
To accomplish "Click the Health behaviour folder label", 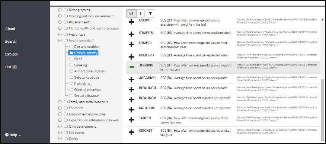I will point(81,40).
